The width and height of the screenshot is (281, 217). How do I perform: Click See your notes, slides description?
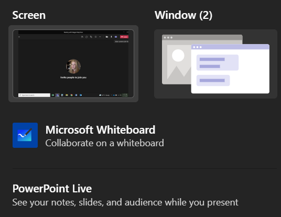pyautogui.click(x=125, y=202)
